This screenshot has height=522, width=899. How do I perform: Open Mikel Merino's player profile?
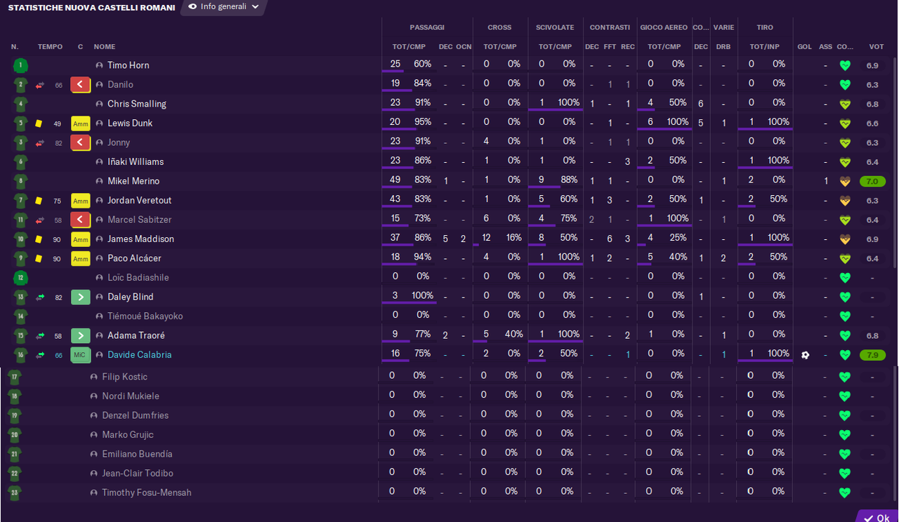pos(133,182)
